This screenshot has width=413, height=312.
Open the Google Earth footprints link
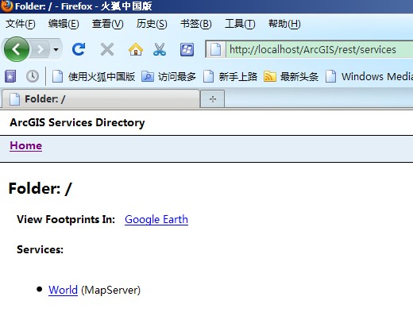pos(156,219)
